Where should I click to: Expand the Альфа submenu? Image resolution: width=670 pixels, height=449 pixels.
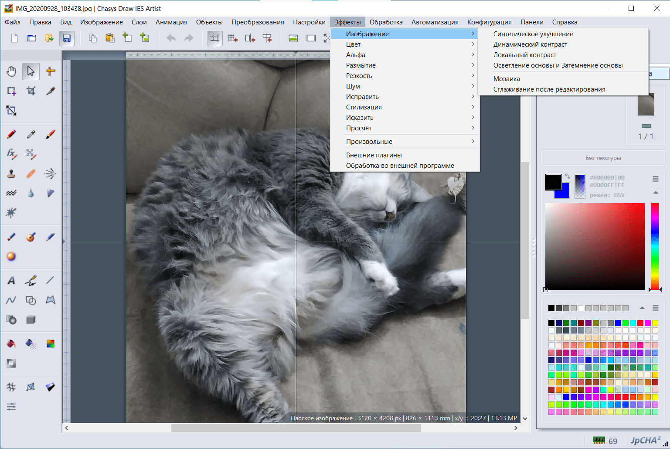click(405, 55)
